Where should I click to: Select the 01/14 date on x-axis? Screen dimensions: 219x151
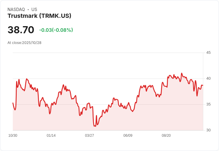click(x=51, y=136)
